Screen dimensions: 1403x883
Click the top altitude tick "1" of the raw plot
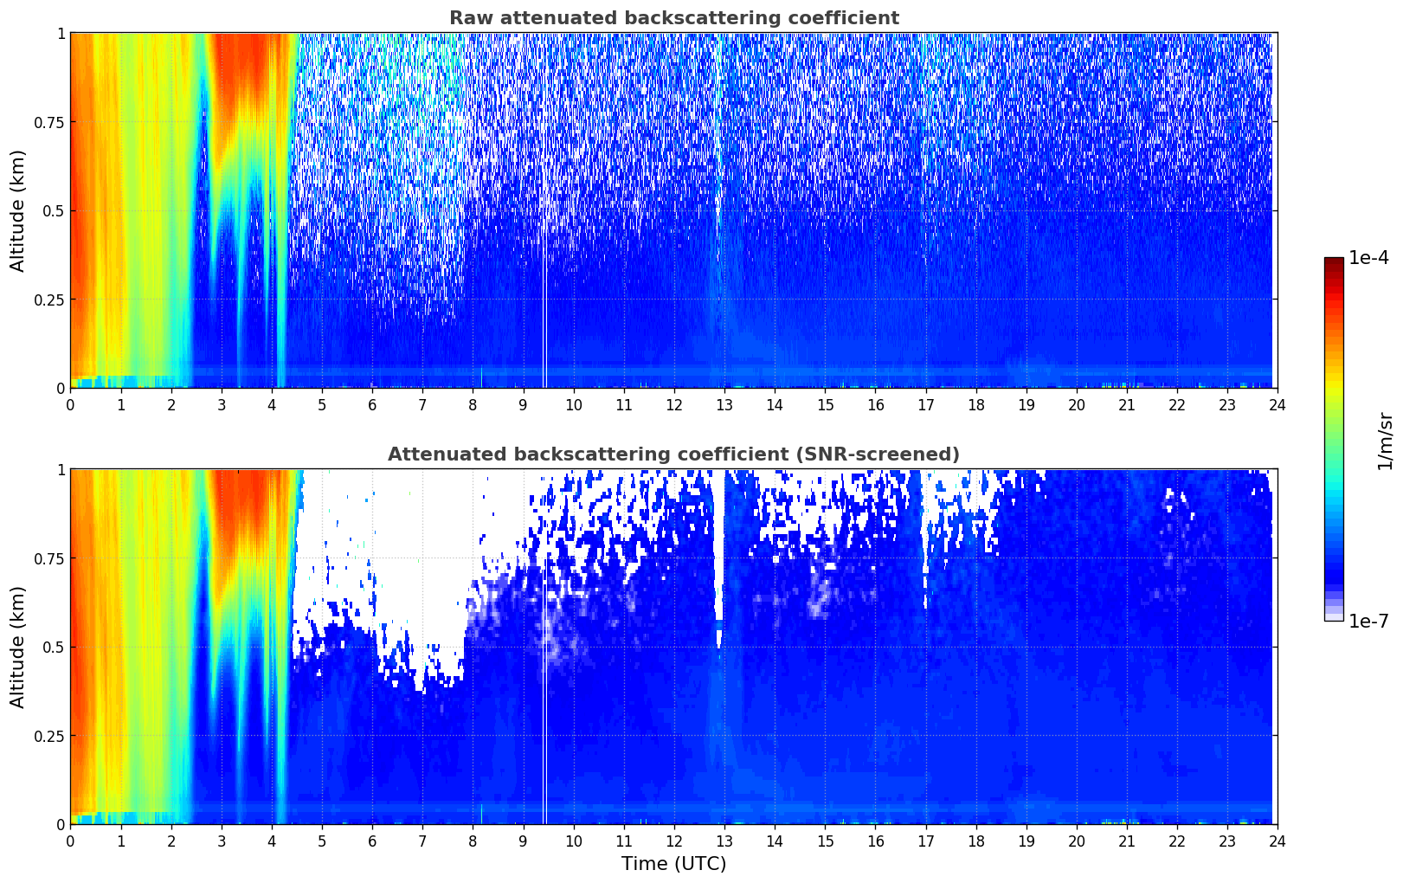click(61, 34)
